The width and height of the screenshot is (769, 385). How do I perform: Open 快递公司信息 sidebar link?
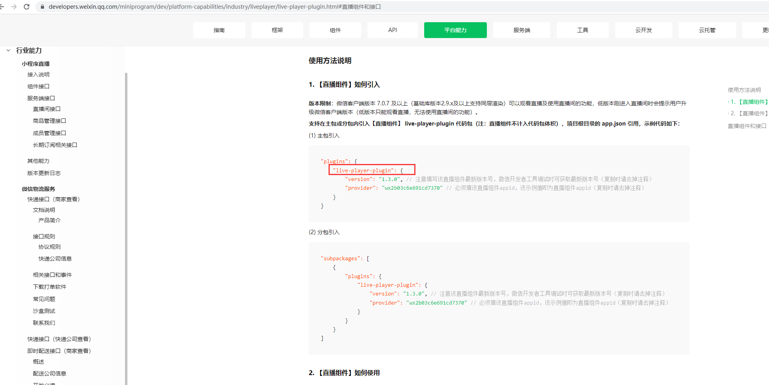(55, 259)
